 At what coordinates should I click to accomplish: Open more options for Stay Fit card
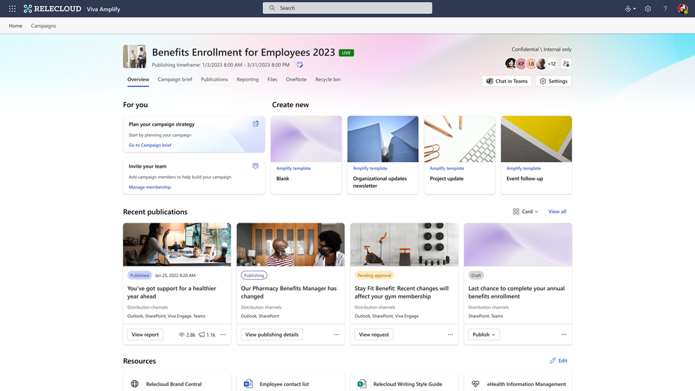[450, 335]
